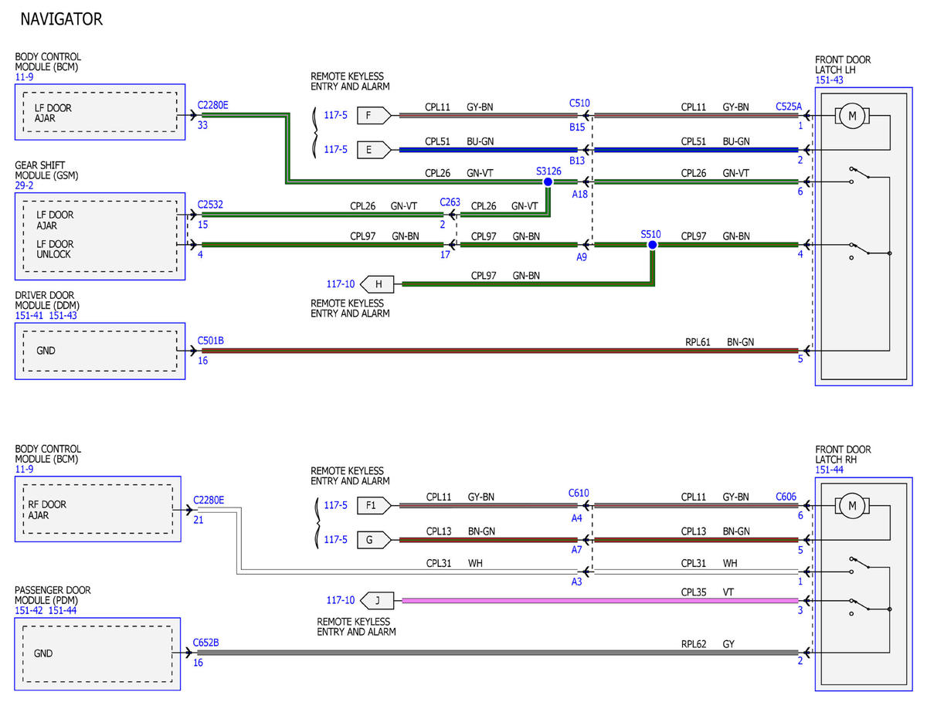927x716 pixels.
Task: Select the blue S510 splice dot
Action: [652, 245]
